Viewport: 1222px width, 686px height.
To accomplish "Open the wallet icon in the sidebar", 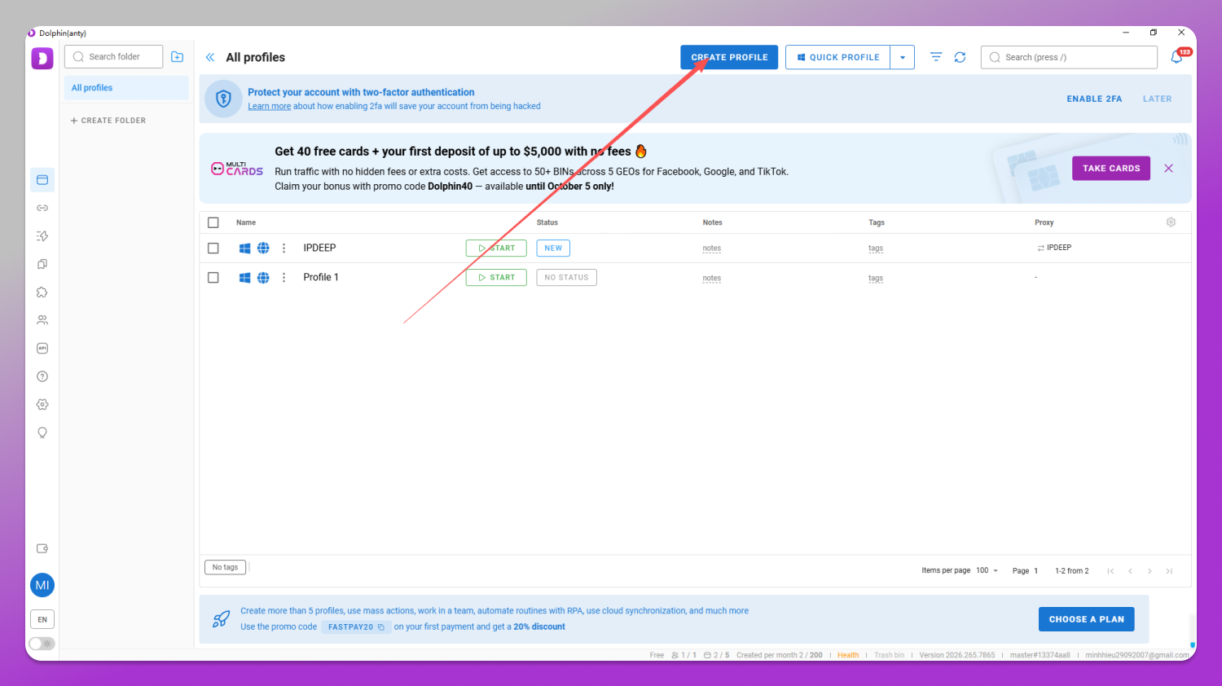I will coord(42,548).
